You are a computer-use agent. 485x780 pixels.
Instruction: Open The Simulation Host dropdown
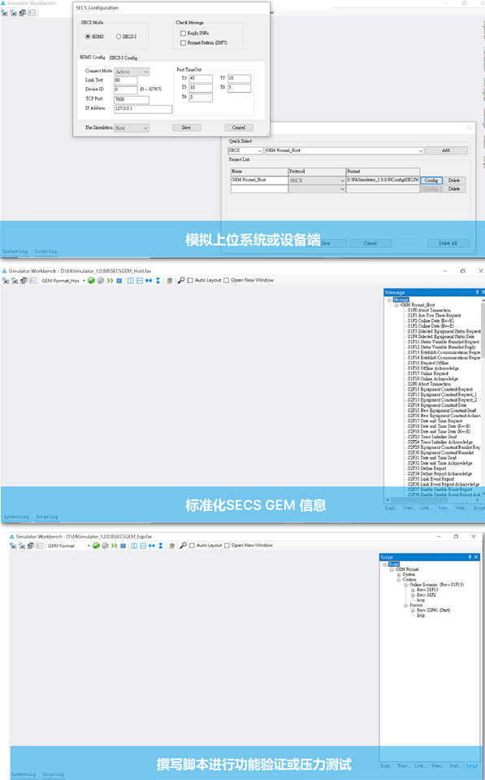click(132, 128)
